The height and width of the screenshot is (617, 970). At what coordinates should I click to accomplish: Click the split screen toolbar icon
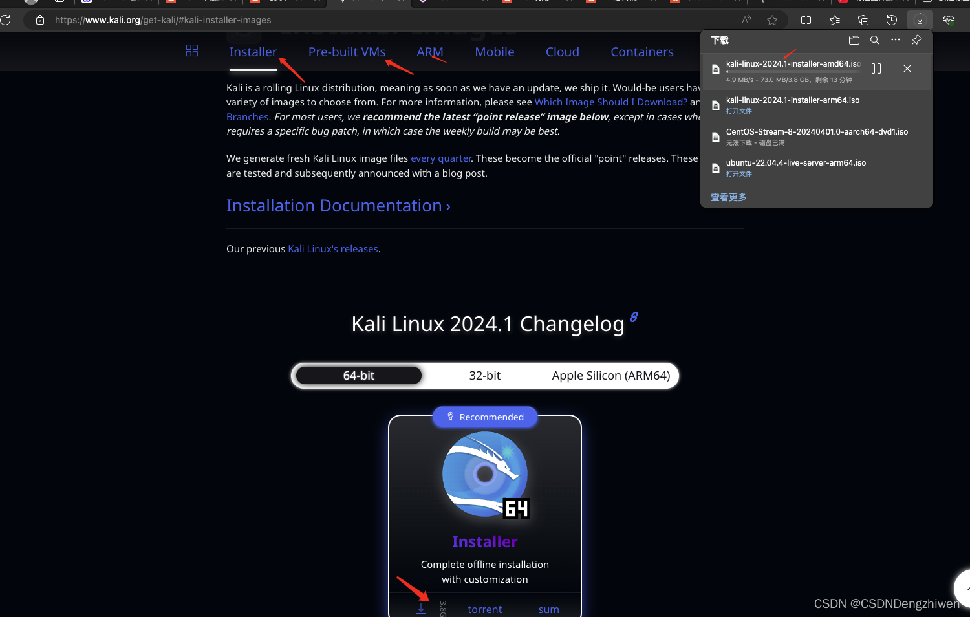[x=806, y=20]
